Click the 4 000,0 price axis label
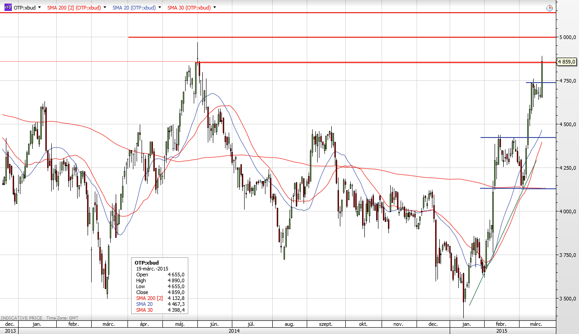This screenshot has height=334, width=579. click(x=568, y=211)
